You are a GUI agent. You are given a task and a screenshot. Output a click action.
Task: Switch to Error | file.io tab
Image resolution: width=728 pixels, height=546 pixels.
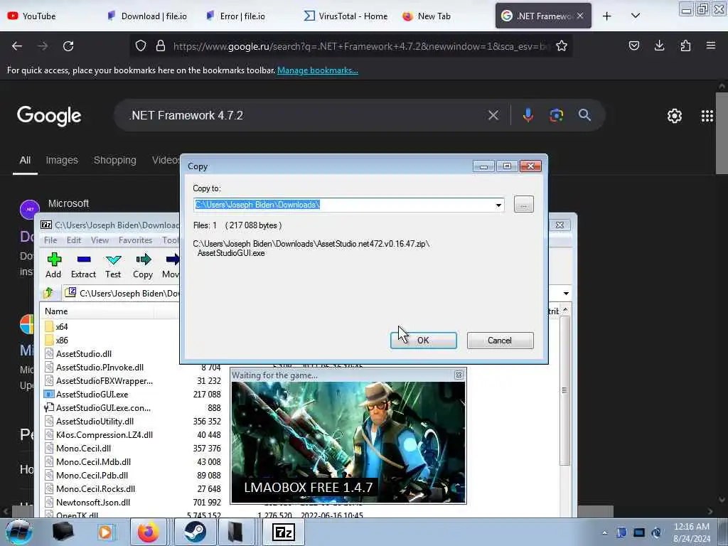point(236,16)
